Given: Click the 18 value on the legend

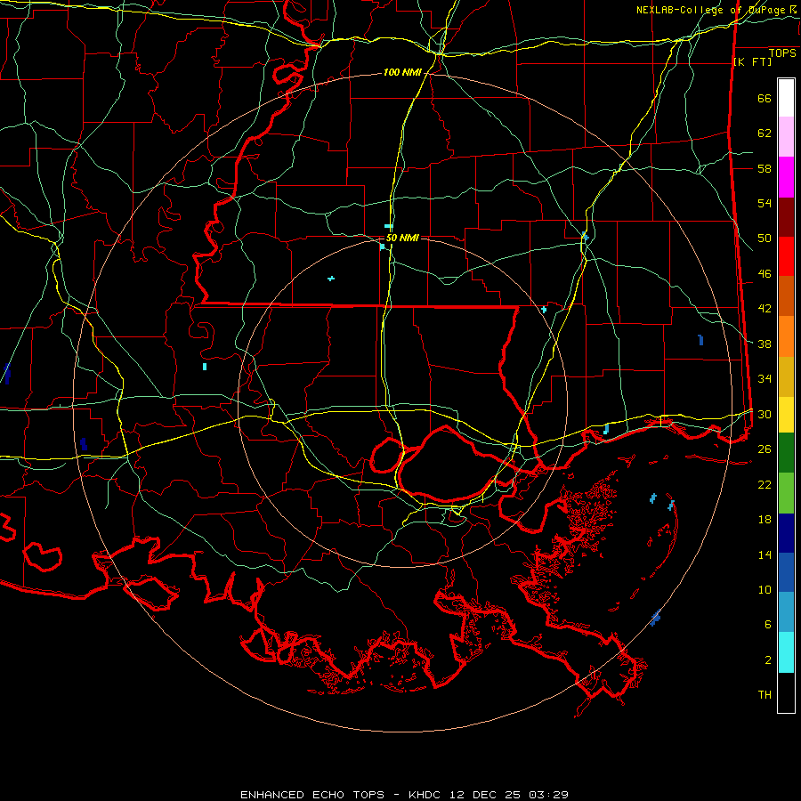Looking at the screenshot, I should [765, 520].
